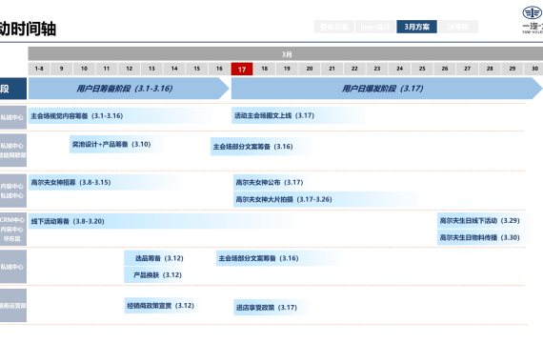Select date cell 15
This screenshot has height=343, width=543.
[196, 69]
